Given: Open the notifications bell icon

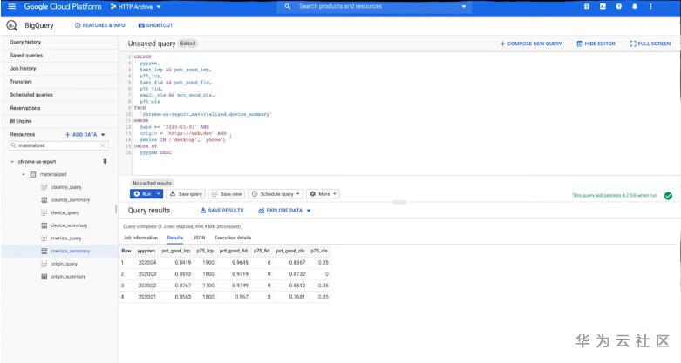Looking at the screenshot, I should point(635,6).
